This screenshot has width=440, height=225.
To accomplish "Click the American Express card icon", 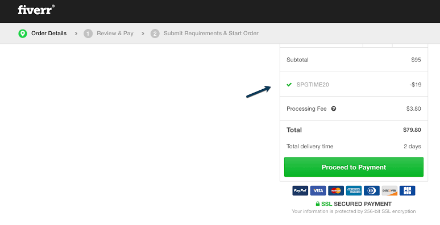I will 354,190.
